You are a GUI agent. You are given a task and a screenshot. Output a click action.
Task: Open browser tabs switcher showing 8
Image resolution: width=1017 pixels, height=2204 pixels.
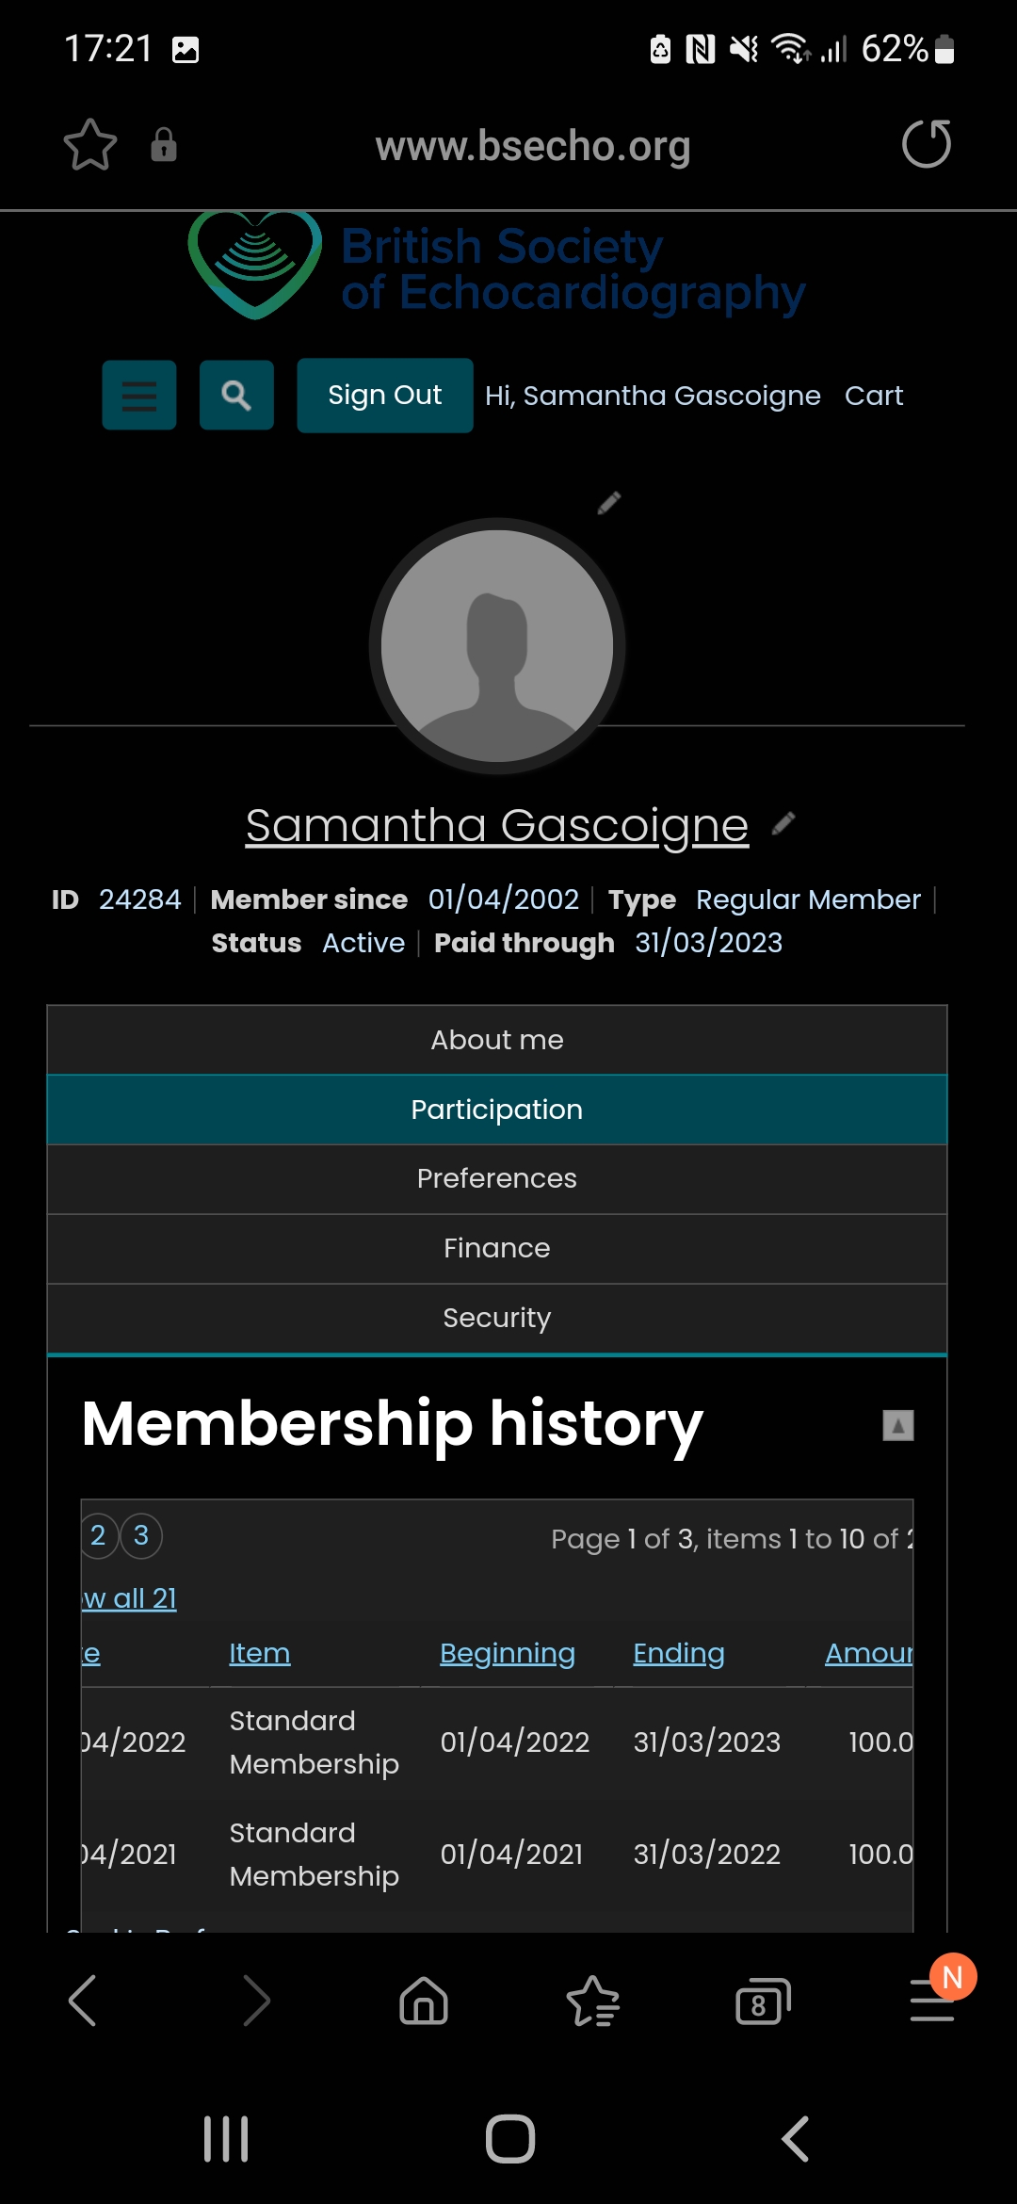click(x=762, y=2001)
